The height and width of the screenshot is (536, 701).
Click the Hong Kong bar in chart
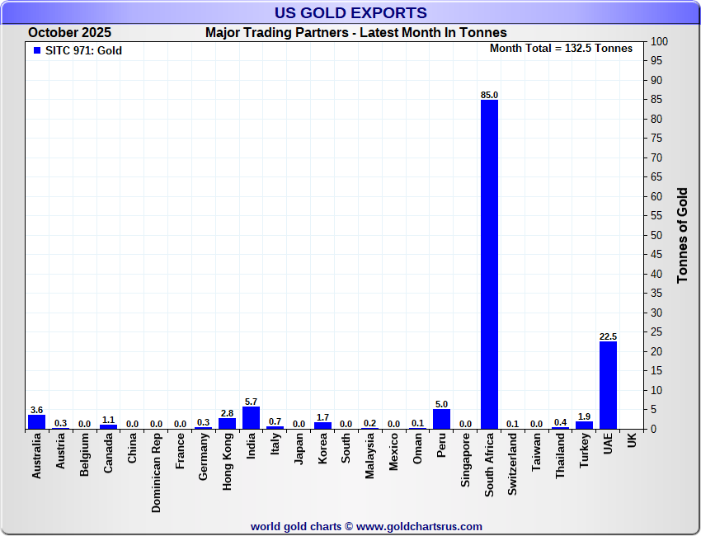coord(227,424)
